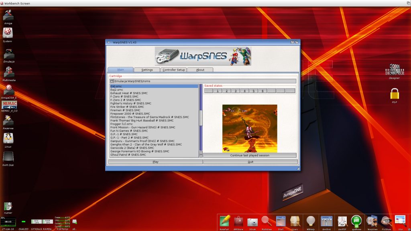This screenshot has width=411, height=231.
Task: Open the numer desktop icon
Action: point(8,206)
